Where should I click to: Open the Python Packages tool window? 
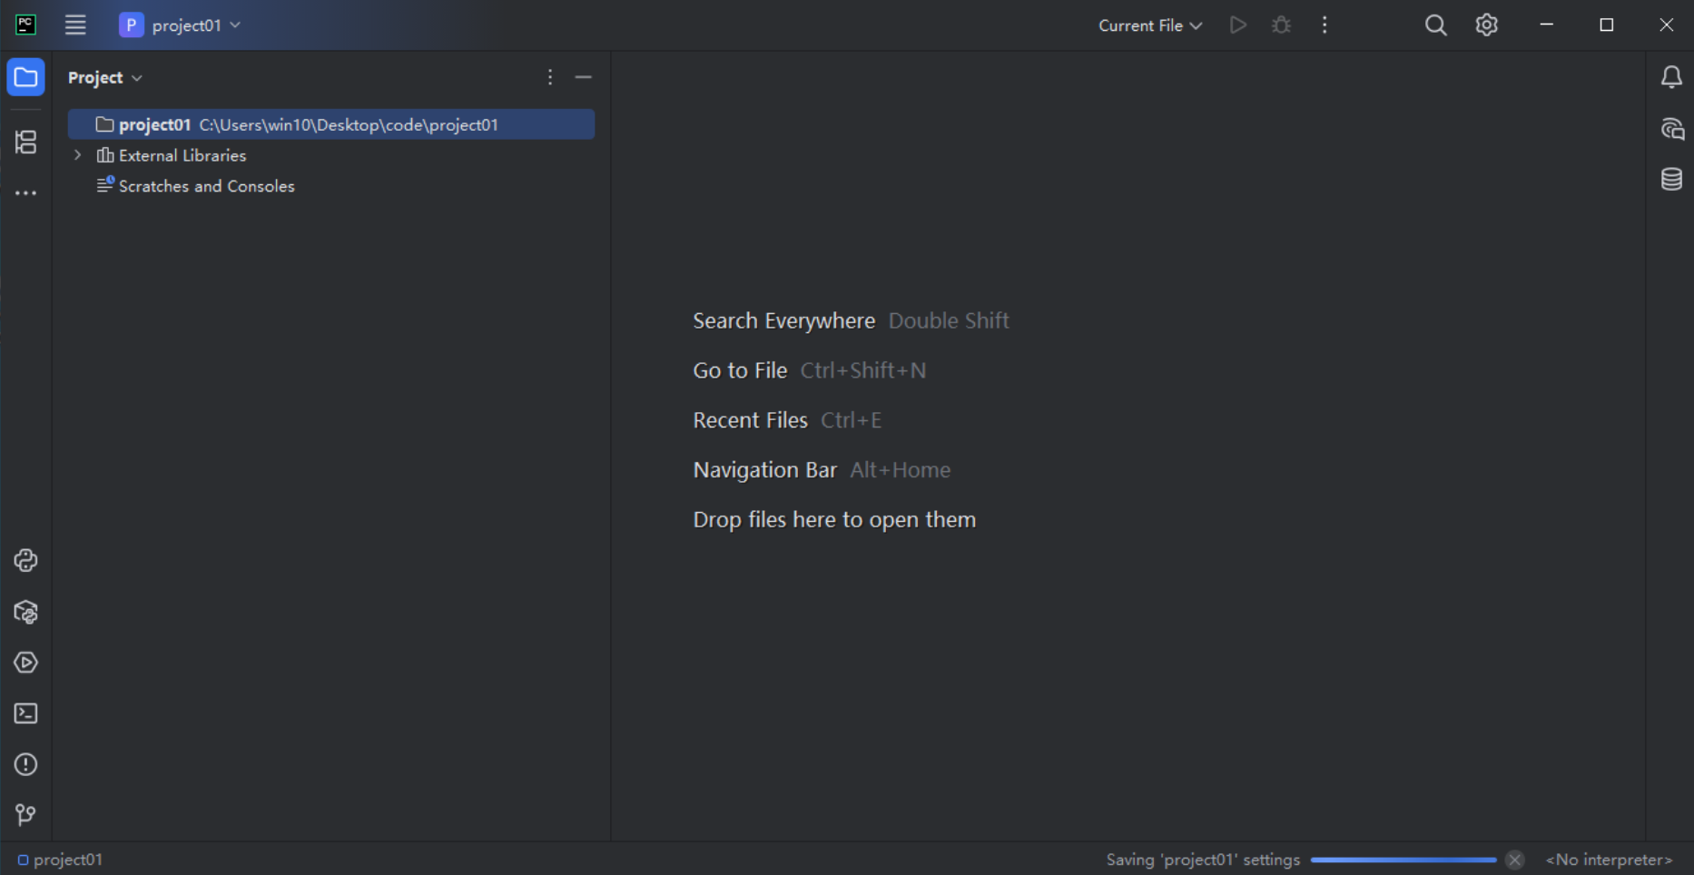(x=25, y=613)
